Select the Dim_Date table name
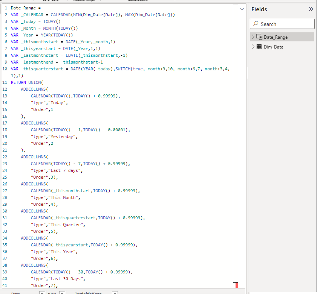 (x=273, y=47)
